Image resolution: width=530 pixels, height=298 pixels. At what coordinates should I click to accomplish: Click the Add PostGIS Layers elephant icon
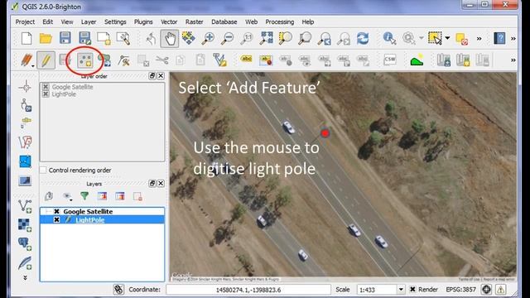[x=25, y=243]
